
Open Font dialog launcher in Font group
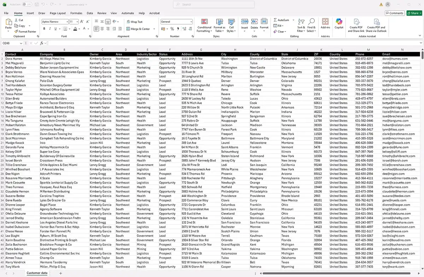90,36
